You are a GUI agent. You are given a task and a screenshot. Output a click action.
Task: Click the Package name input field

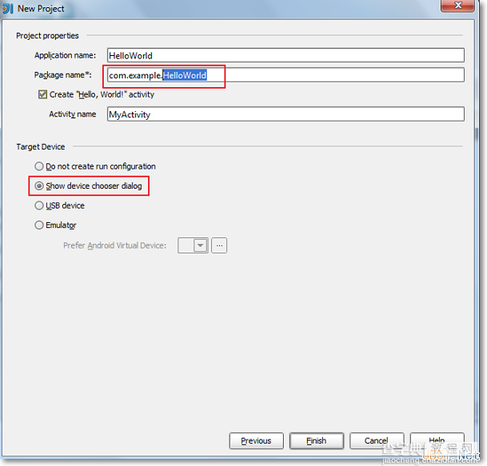285,75
